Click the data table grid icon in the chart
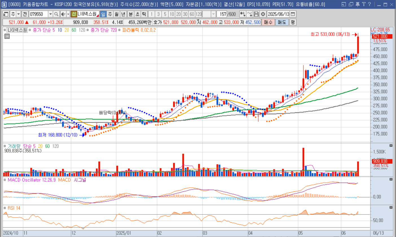Screen dimensions: 396x237 [x=7, y=36]
